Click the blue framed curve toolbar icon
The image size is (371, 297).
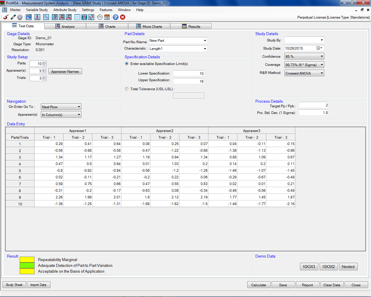click(x=84, y=17)
